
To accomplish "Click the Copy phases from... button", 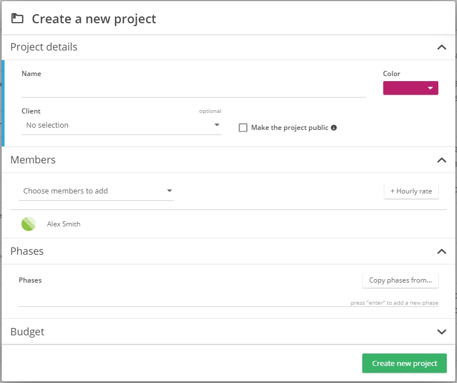I will [400, 280].
